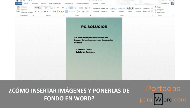Justify the paragraph text
The width and height of the screenshot is (190, 108).
click(74, 12)
